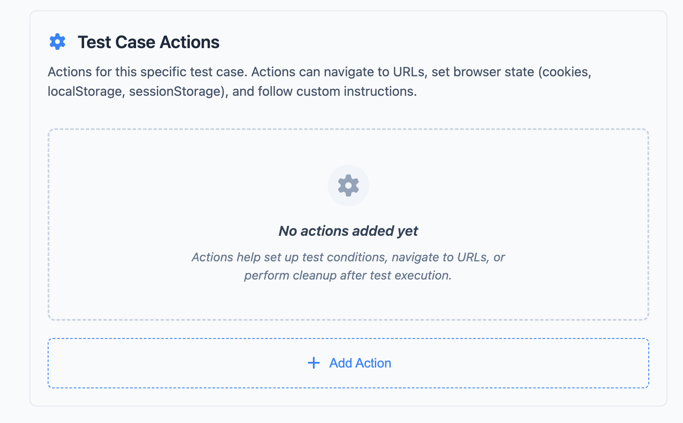This screenshot has height=423, width=683.
Task: Click the blue dashed Add Action container
Action: 348,363
